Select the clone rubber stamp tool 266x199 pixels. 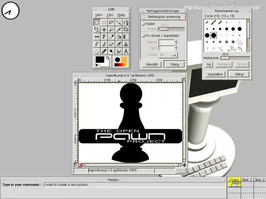(126, 44)
